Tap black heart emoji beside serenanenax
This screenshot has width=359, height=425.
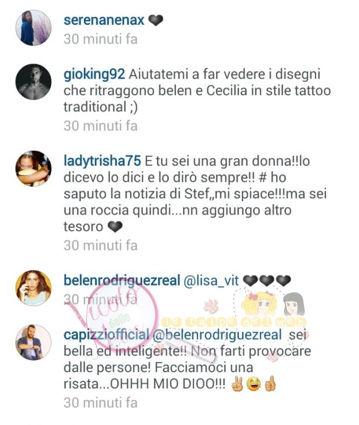point(156,21)
